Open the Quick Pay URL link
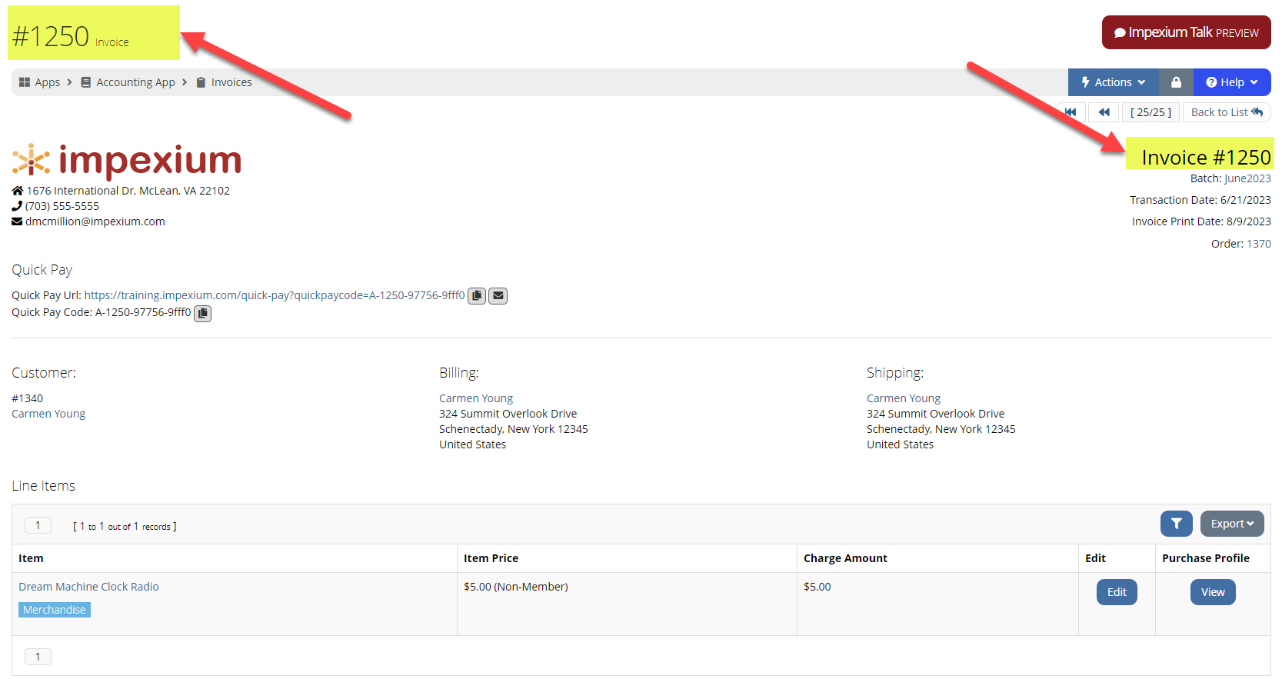This screenshot has width=1282, height=679. [x=275, y=295]
